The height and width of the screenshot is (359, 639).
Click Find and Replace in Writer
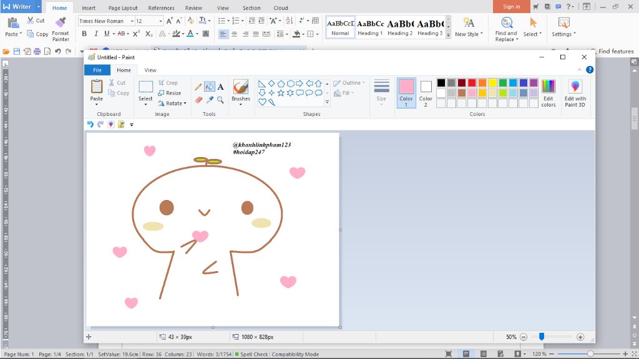pos(506,30)
